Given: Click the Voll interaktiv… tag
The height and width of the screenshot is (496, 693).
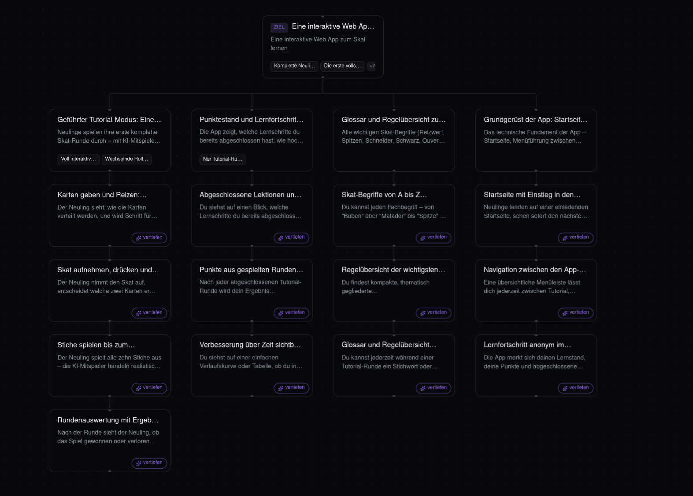Looking at the screenshot, I should click(x=78, y=159).
